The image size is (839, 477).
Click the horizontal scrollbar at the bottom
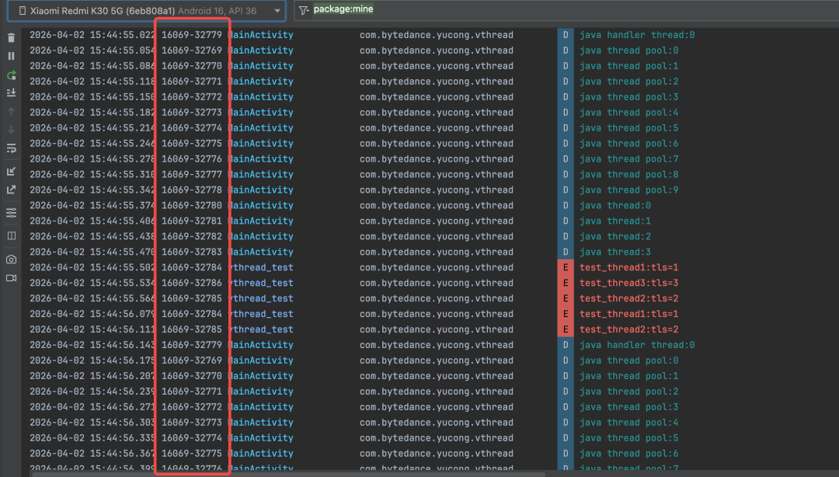[289, 475]
